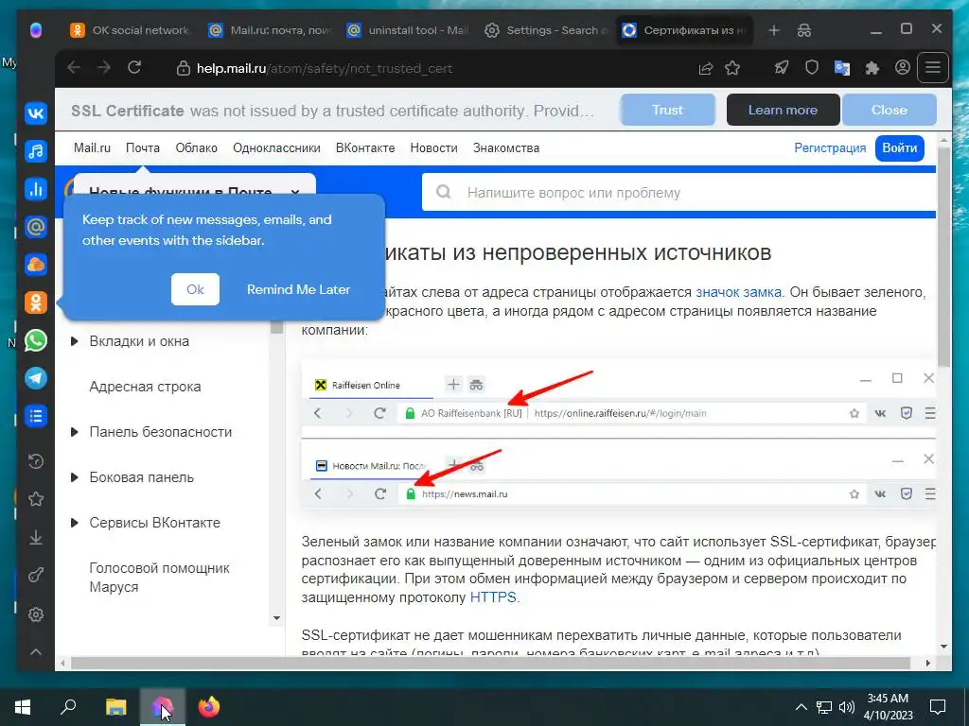Open the browser main menu button
The width and height of the screenshot is (969, 726).
pyautogui.click(x=933, y=68)
